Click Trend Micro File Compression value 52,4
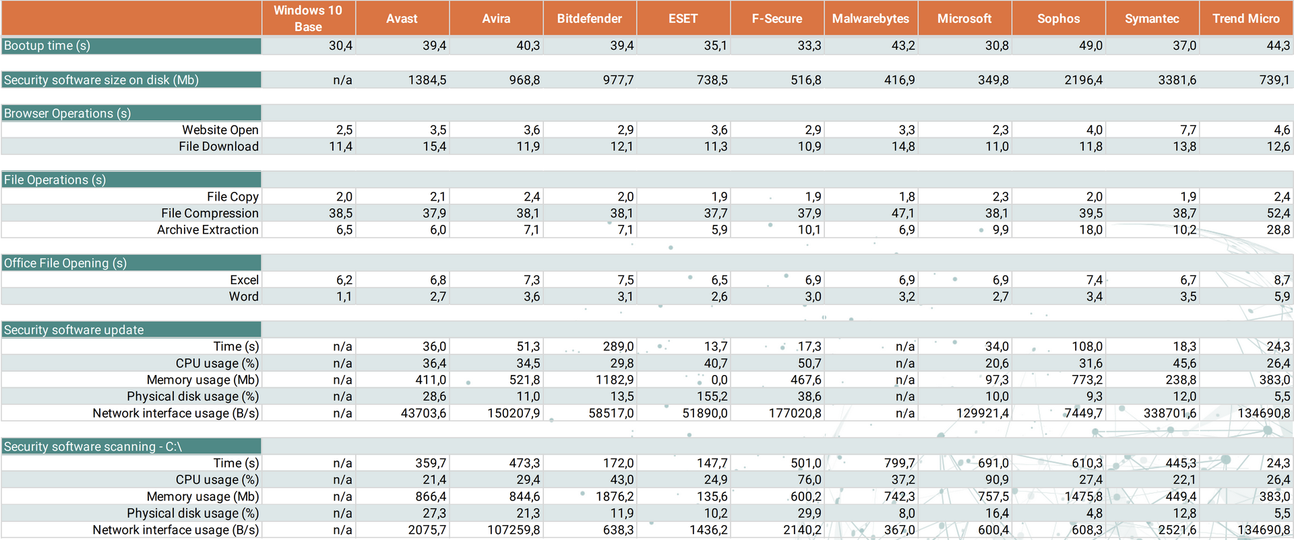The width and height of the screenshot is (1294, 540). click(1278, 213)
